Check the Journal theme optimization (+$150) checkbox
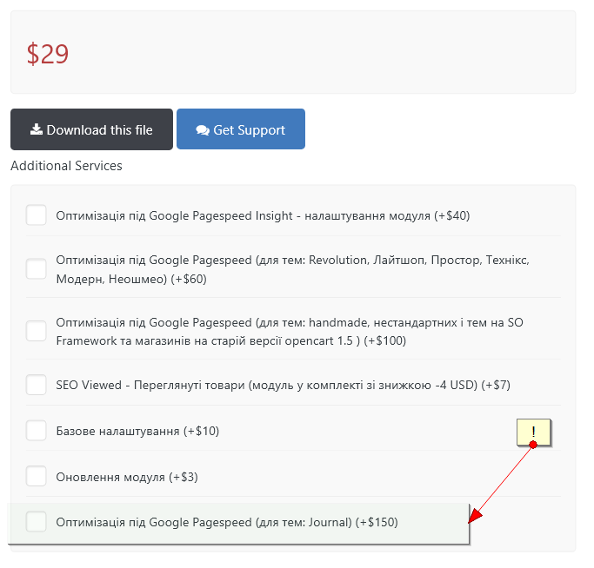The width and height of the screenshot is (594, 568). coord(37,522)
